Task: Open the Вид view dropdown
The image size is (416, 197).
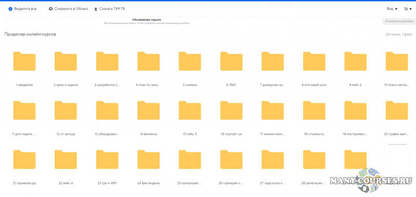Action: click(392, 9)
